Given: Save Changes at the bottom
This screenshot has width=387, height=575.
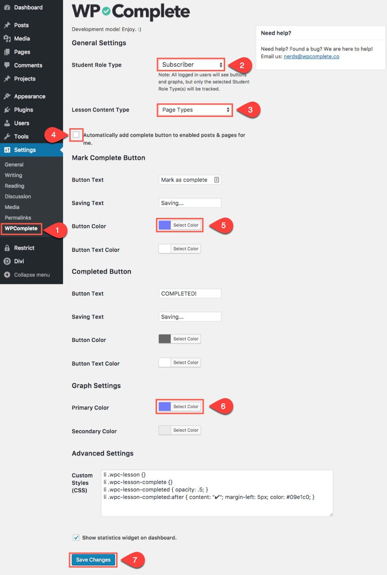Looking at the screenshot, I should [93, 560].
